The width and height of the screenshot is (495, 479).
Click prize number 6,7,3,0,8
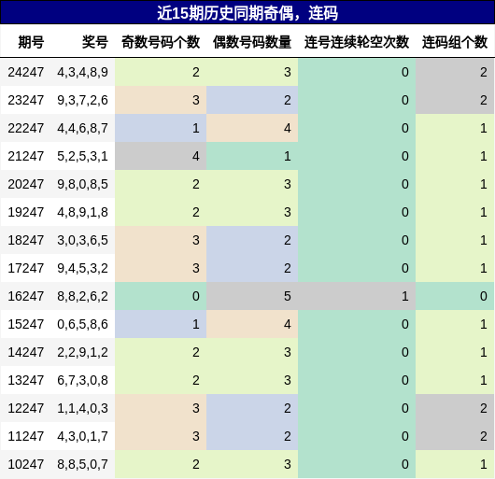pyautogui.click(x=83, y=380)
